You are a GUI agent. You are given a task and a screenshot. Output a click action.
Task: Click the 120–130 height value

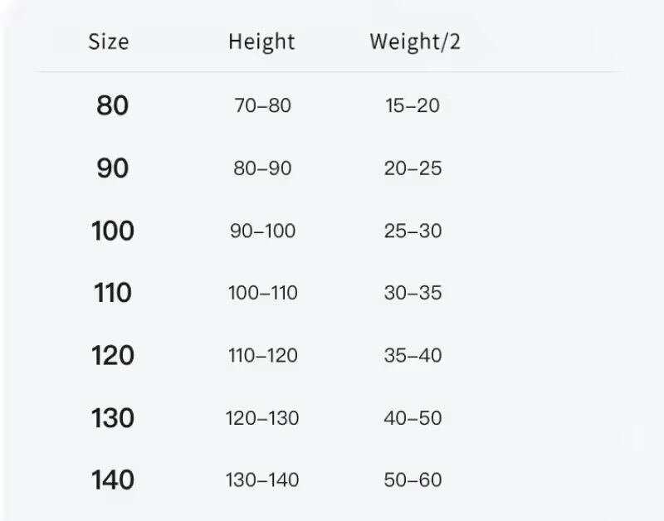coord(262,417)
